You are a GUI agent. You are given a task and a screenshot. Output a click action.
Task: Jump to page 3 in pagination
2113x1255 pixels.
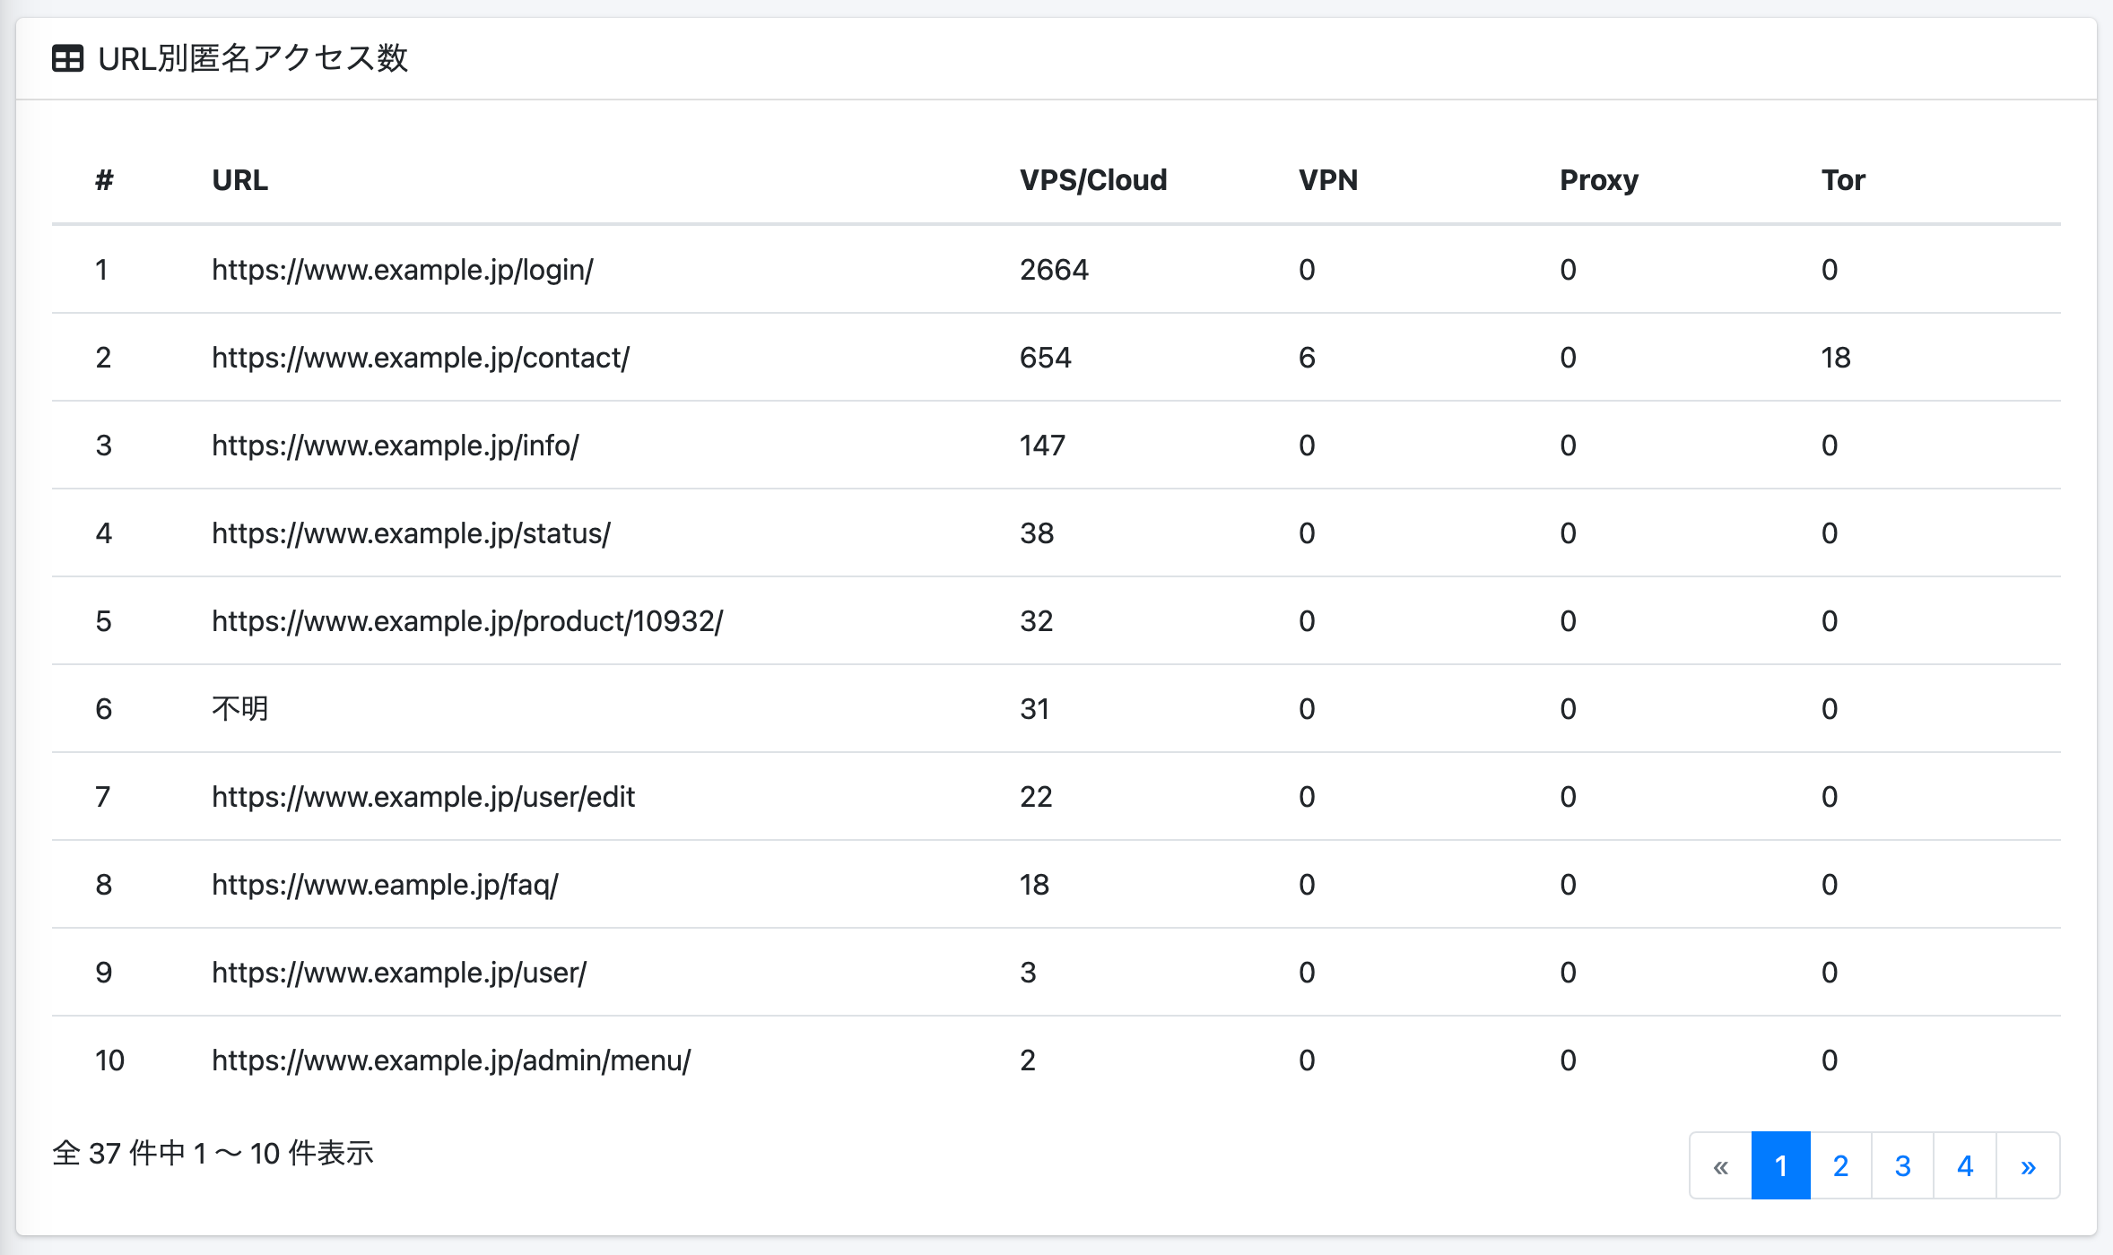coord(1902,1165)
